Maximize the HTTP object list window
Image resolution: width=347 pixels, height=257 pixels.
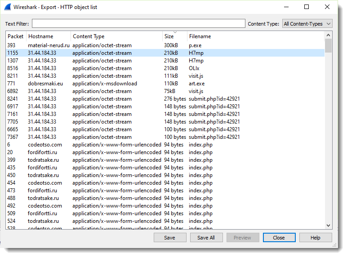(307, 7)
